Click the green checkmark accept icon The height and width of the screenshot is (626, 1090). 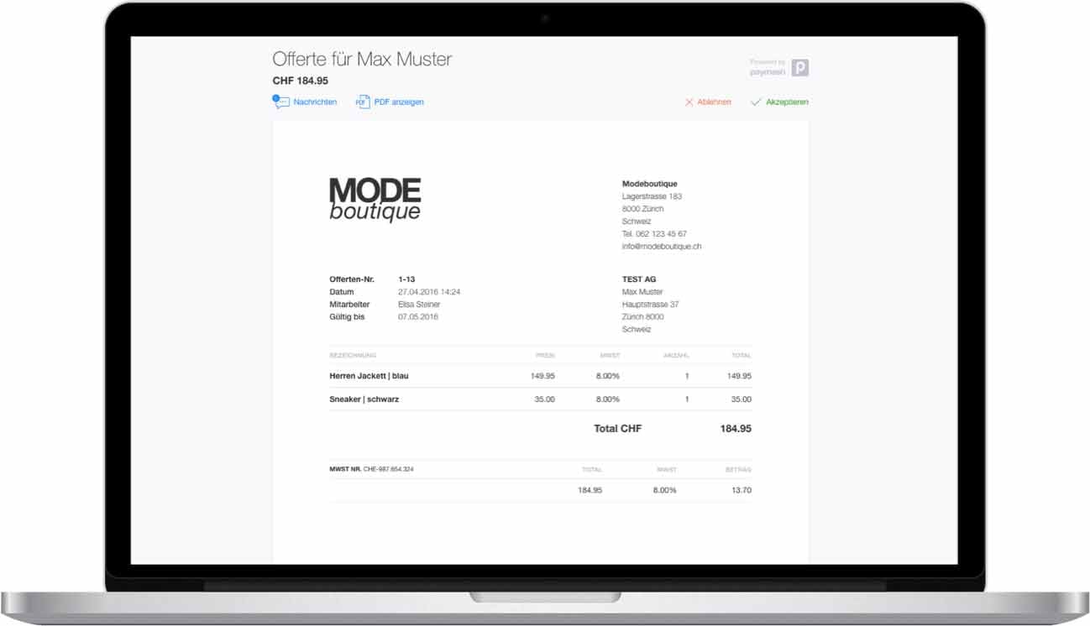point(756,102)
